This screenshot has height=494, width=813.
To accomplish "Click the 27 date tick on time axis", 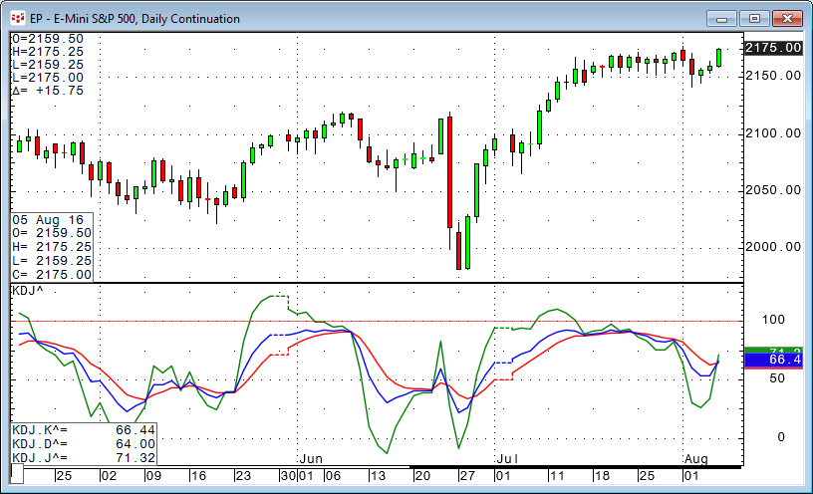I will point(466,476).
